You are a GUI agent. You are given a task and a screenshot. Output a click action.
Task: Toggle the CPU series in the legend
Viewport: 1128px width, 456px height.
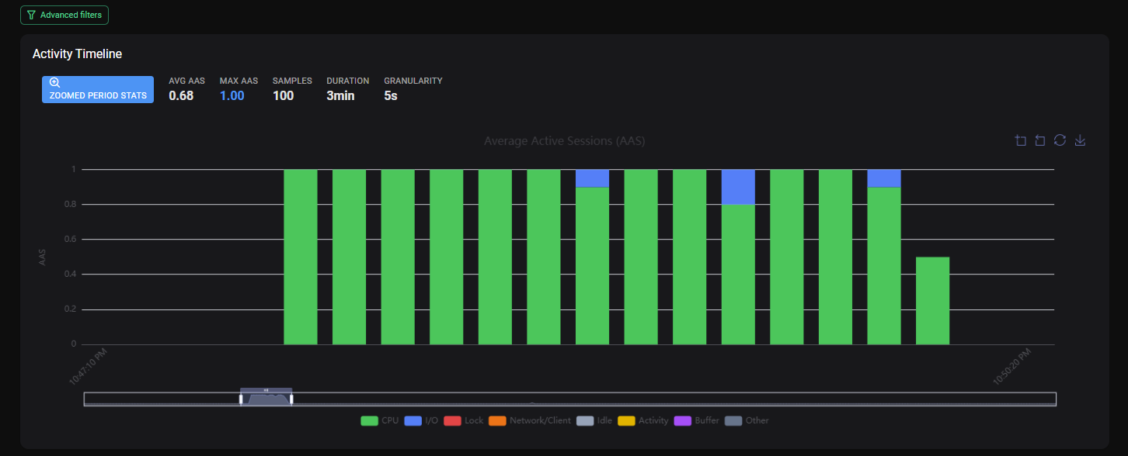tap(380, 420)
